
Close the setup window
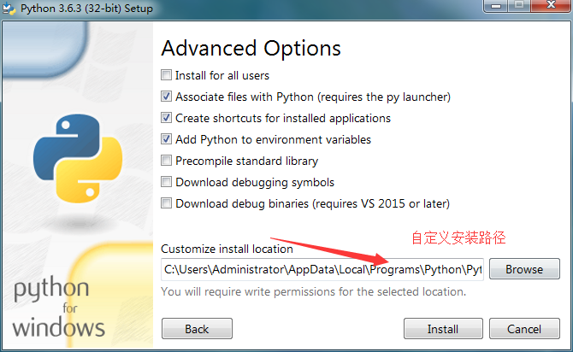[x=551, y=5]
